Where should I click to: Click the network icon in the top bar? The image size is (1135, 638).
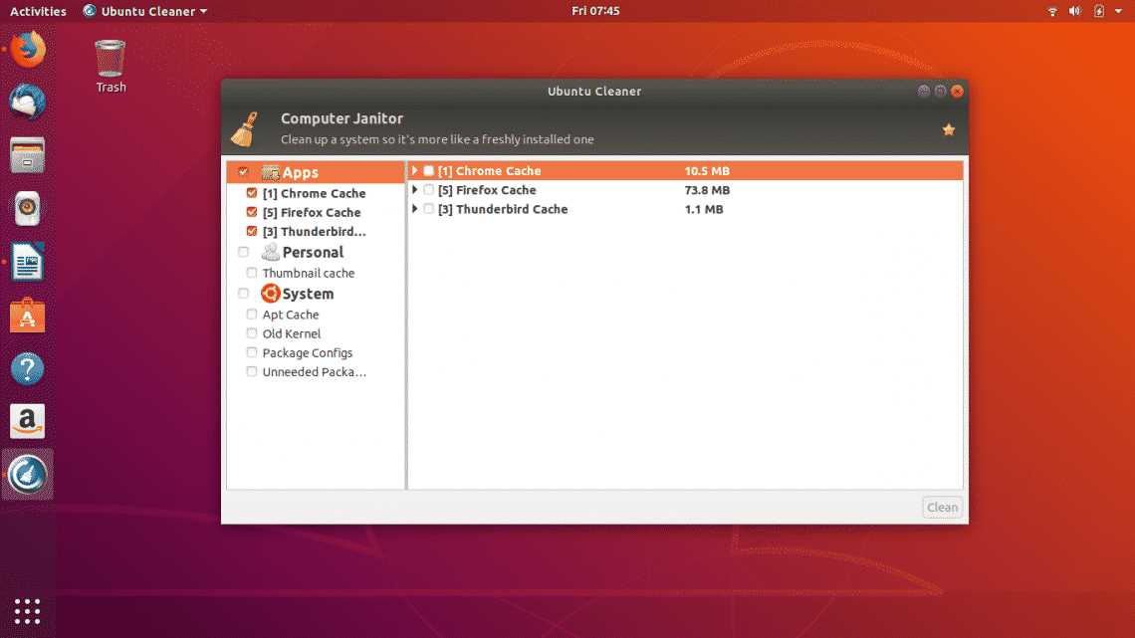tap(1052, 11)
